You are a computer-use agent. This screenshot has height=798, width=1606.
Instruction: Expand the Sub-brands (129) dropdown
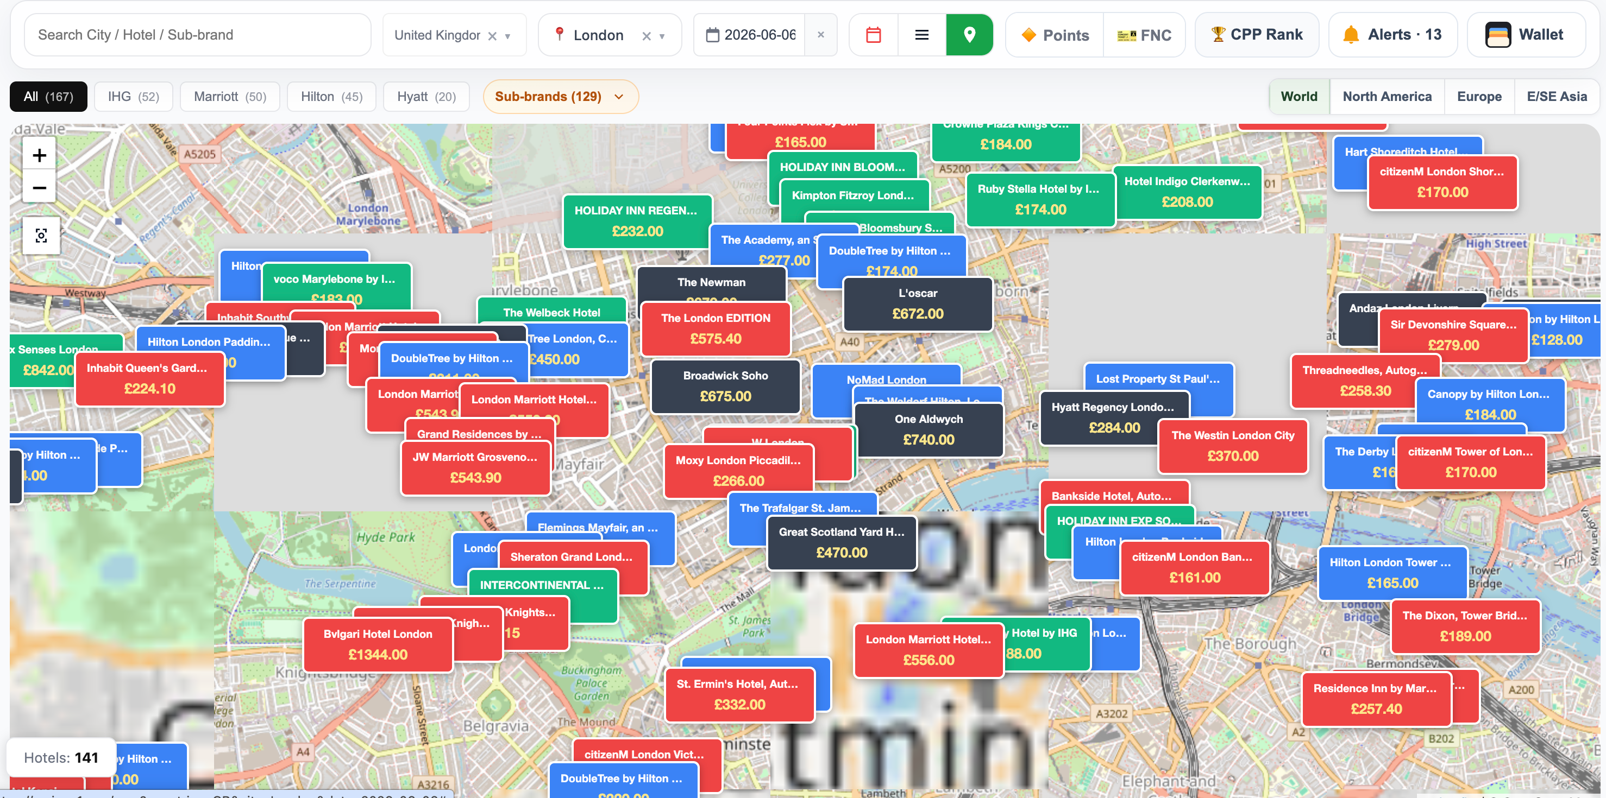561,97
